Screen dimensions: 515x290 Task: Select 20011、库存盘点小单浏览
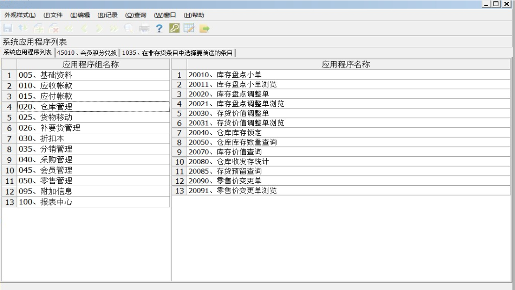pos(348,84)
